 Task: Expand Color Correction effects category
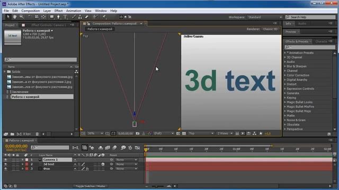point(285,75)
